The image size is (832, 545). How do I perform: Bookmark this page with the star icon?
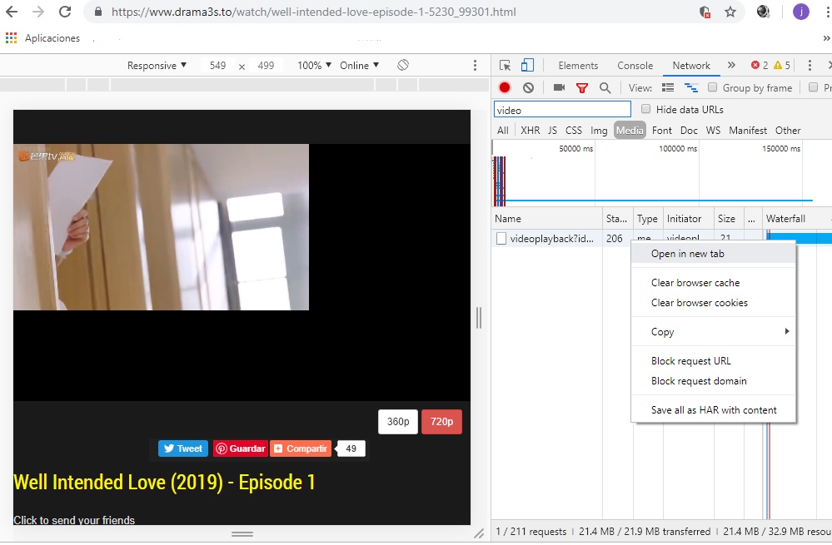click(730, 12)
